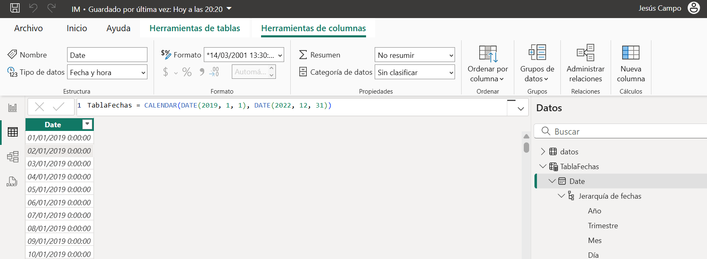Undo the last action
The height and width of the screenshot is (259, 707).
coord(33,8)
